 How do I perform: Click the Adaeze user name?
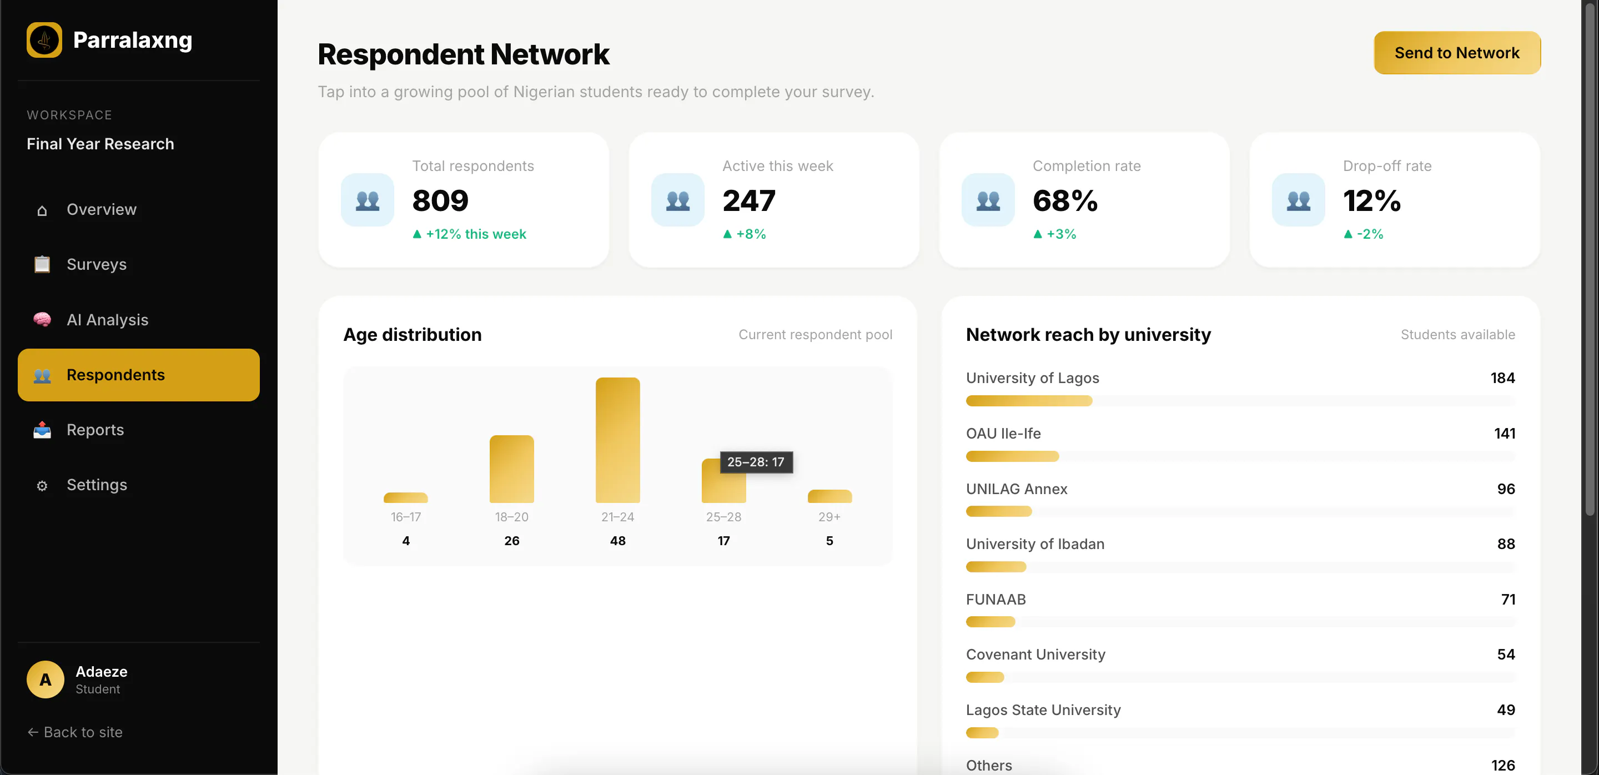pyautogui.click(x=102, y=671)
